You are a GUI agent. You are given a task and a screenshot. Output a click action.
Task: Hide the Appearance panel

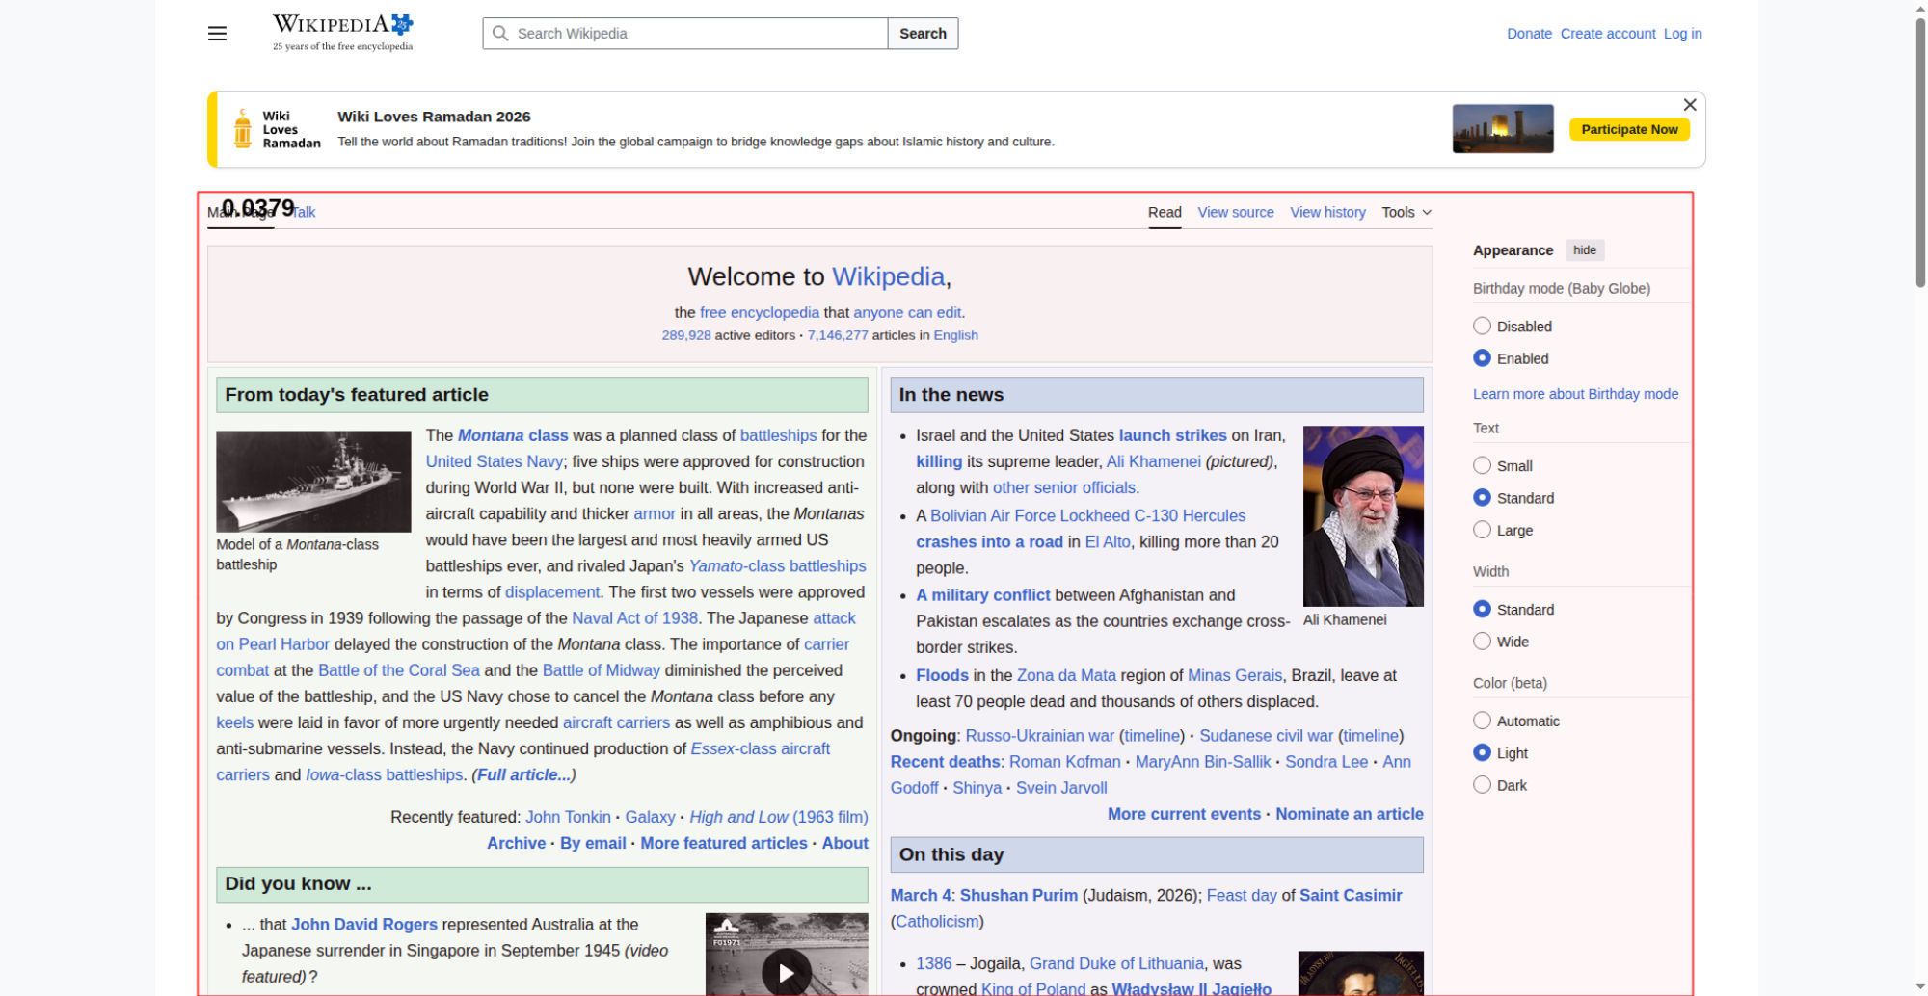(1584, 250)
